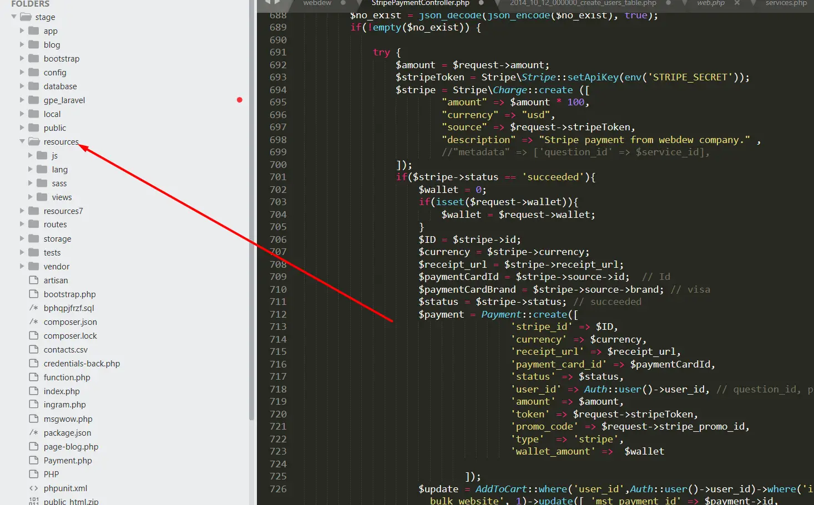Click the package.json file icon
The width and height of the screenshot is (814, 505).
pyautogui.click(x=34, y=432)
